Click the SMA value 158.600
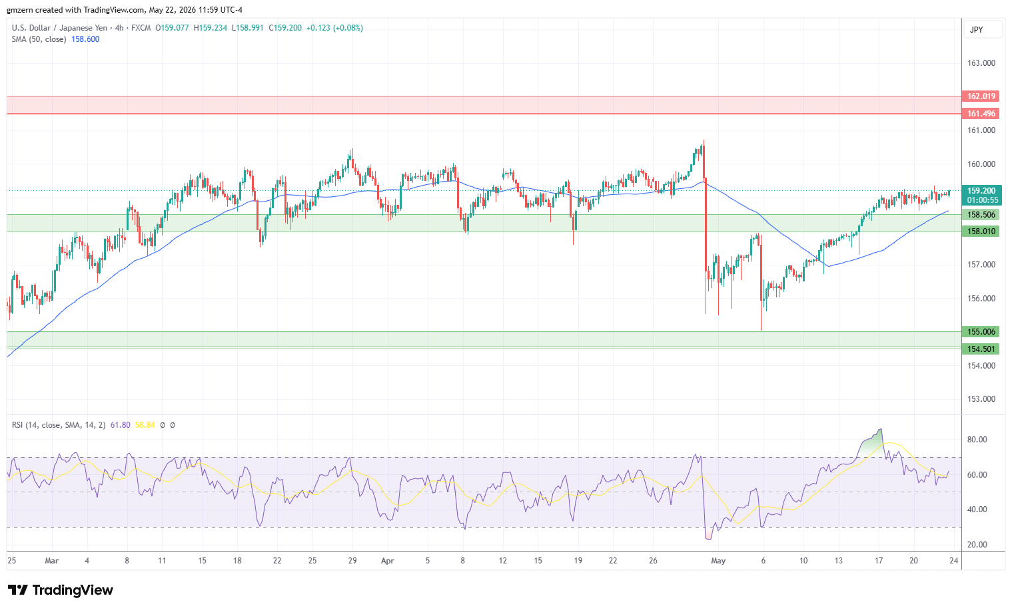The image size is (1012, 610). click(x=85, y=39)
